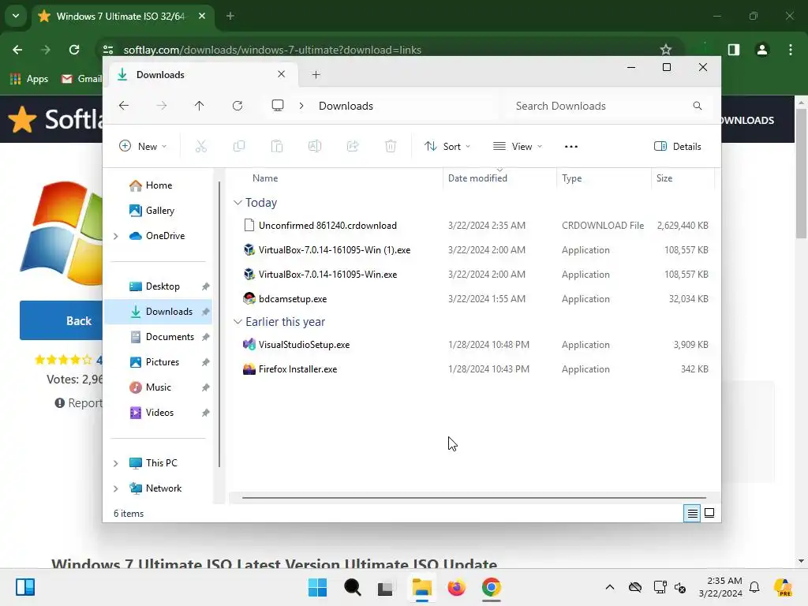Open the View dropdown
This screenshot has width=808, height=606.
518,146
